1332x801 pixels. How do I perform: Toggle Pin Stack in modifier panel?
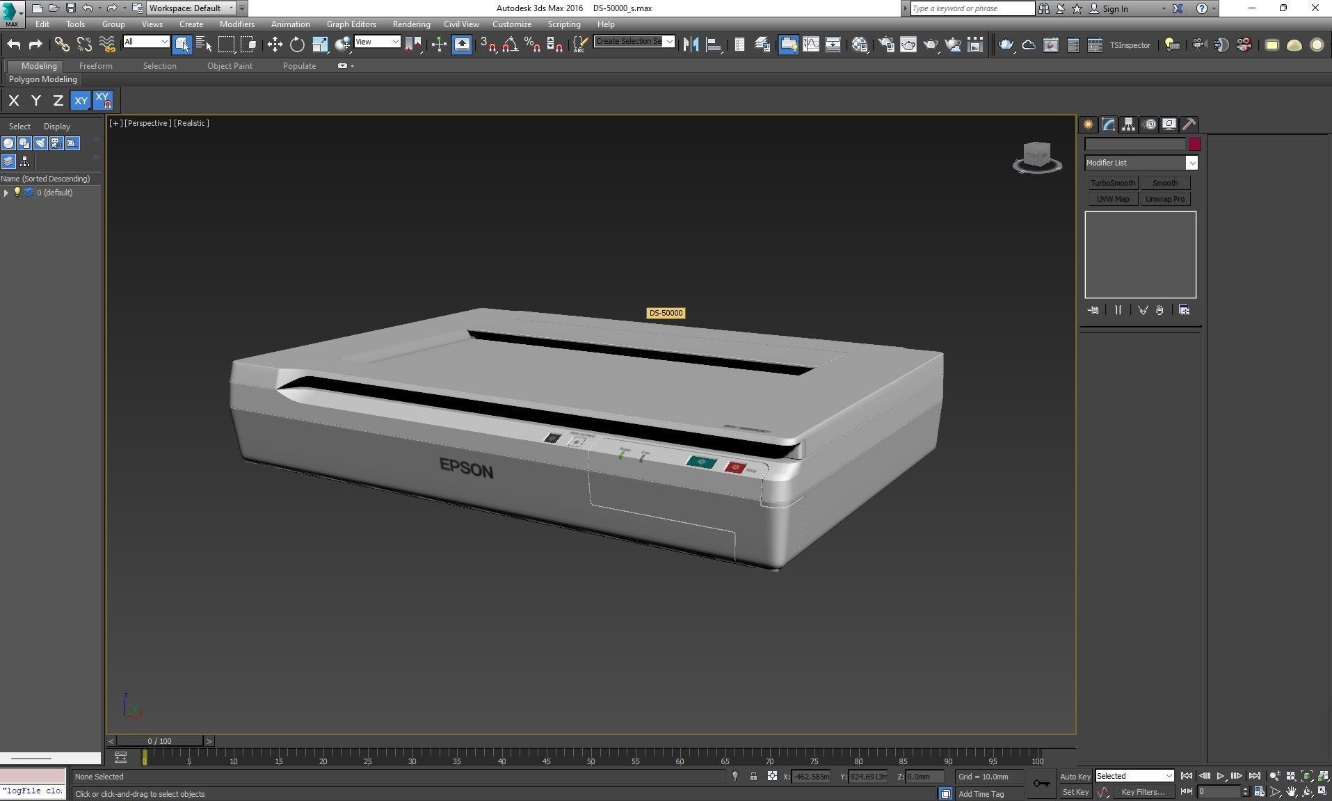pyautogui.click(x=1093, y=310)
